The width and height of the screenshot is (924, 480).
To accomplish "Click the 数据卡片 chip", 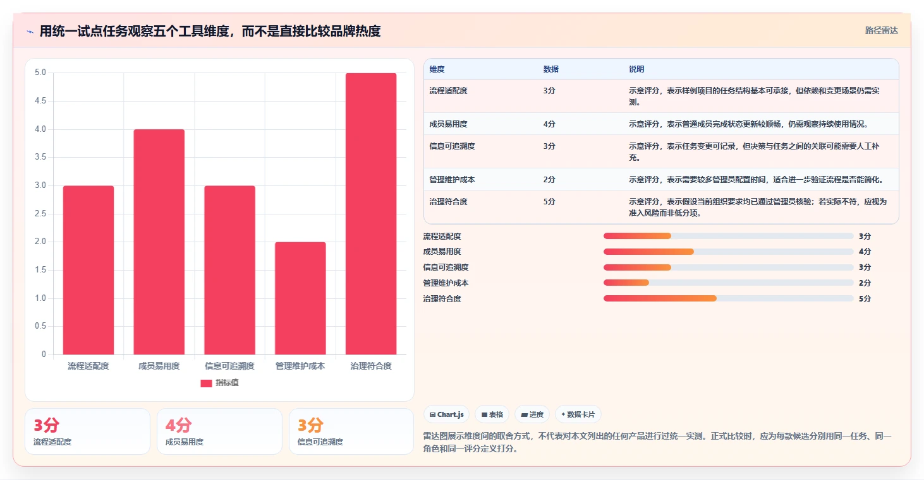I will (578, 414).
